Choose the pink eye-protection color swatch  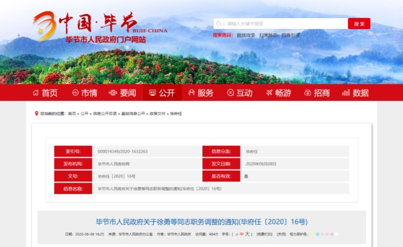327,234
